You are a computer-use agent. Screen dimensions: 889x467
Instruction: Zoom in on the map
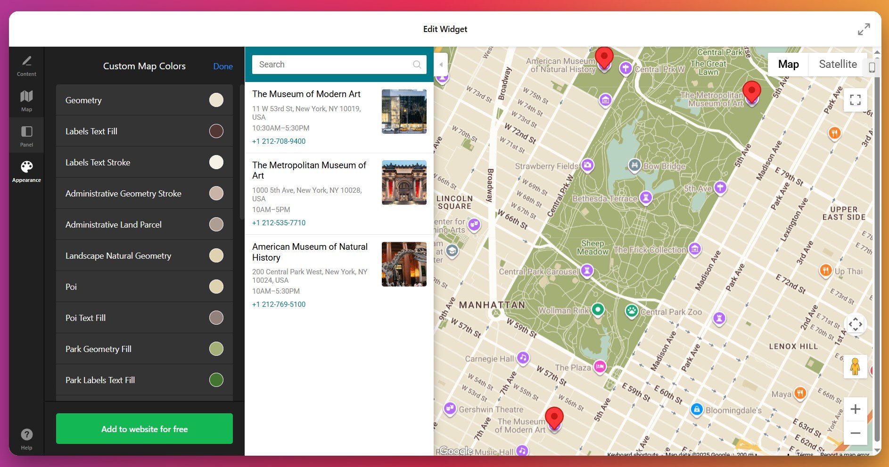coord(855,409)
